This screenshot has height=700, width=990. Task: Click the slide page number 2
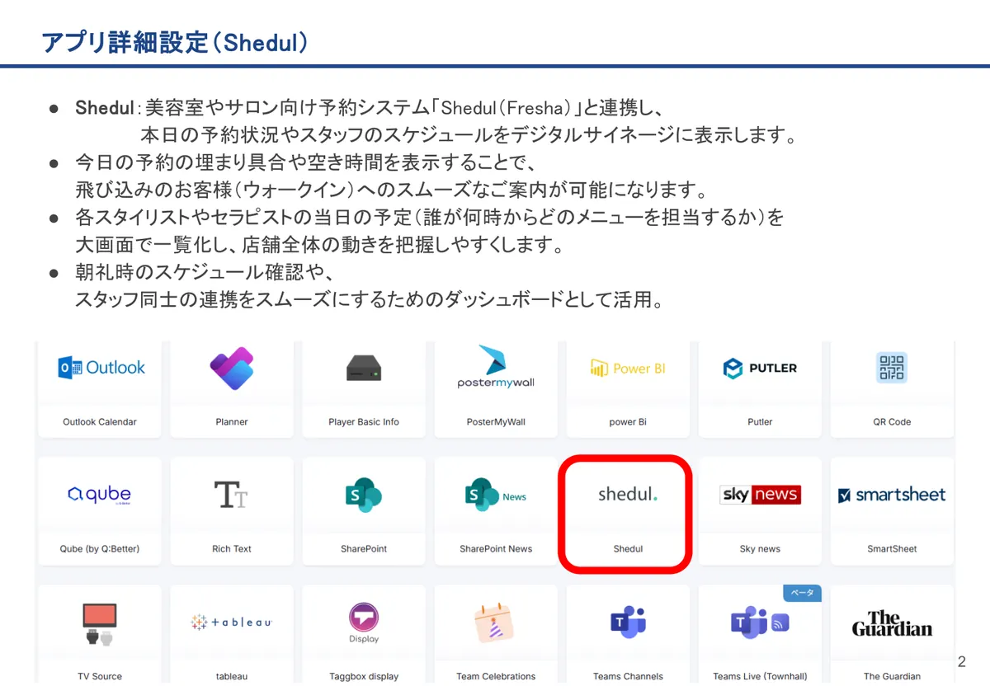click(962, 661)
